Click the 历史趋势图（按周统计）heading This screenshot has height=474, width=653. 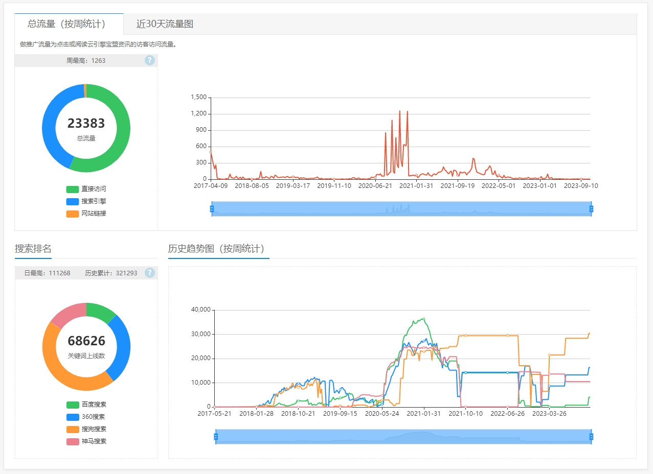tap(218, 249)
